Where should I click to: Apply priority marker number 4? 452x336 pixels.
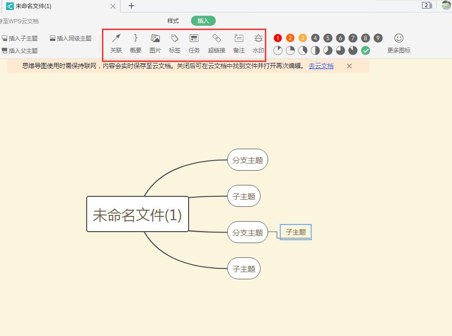[315, 38]
